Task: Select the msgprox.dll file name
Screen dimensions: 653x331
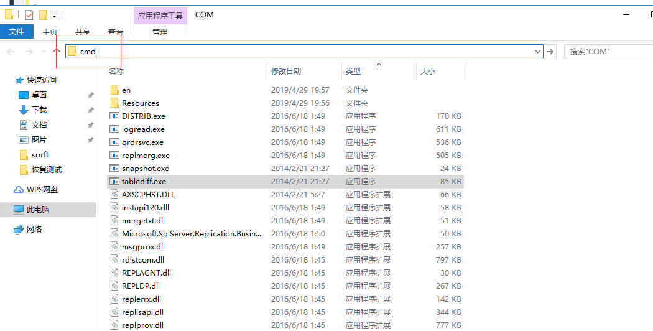Action: coord(143,247)
